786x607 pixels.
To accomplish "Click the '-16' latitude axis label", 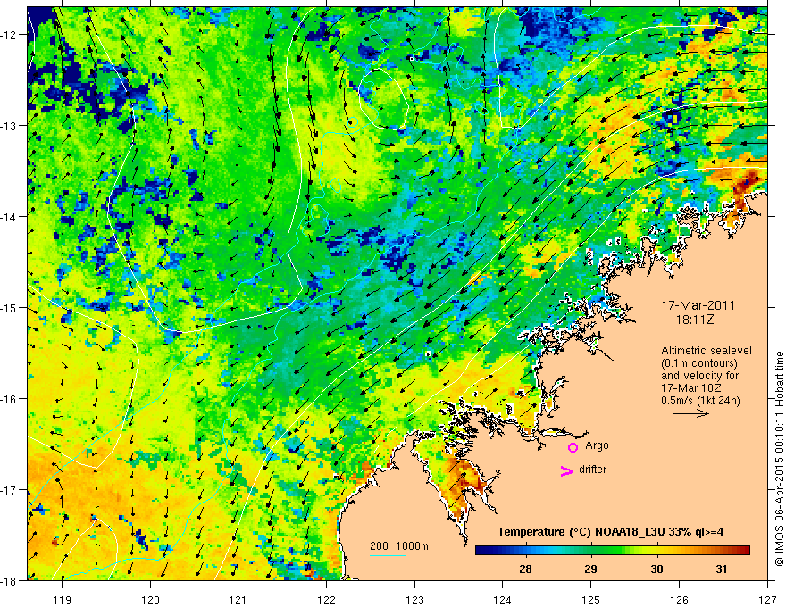I will pos(10,399).
